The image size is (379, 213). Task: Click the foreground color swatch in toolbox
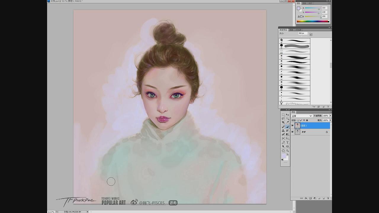[284, 156]
